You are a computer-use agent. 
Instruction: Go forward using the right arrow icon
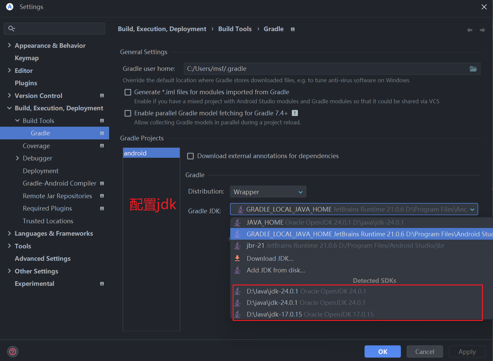click(x=482, y=30)
